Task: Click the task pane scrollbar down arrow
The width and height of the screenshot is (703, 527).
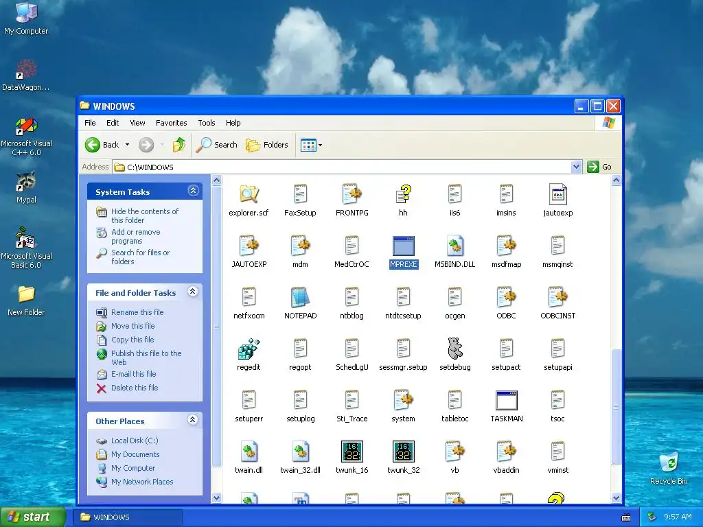Action: (216, 497)
